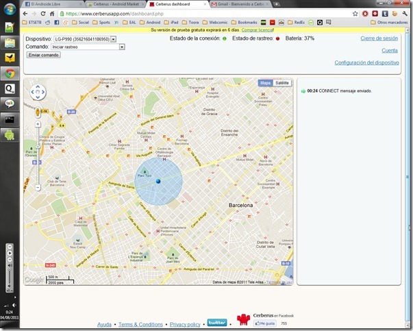Open the Privacy policy link
The height and width of the screenshot is (331, 413).
[185, 324]
